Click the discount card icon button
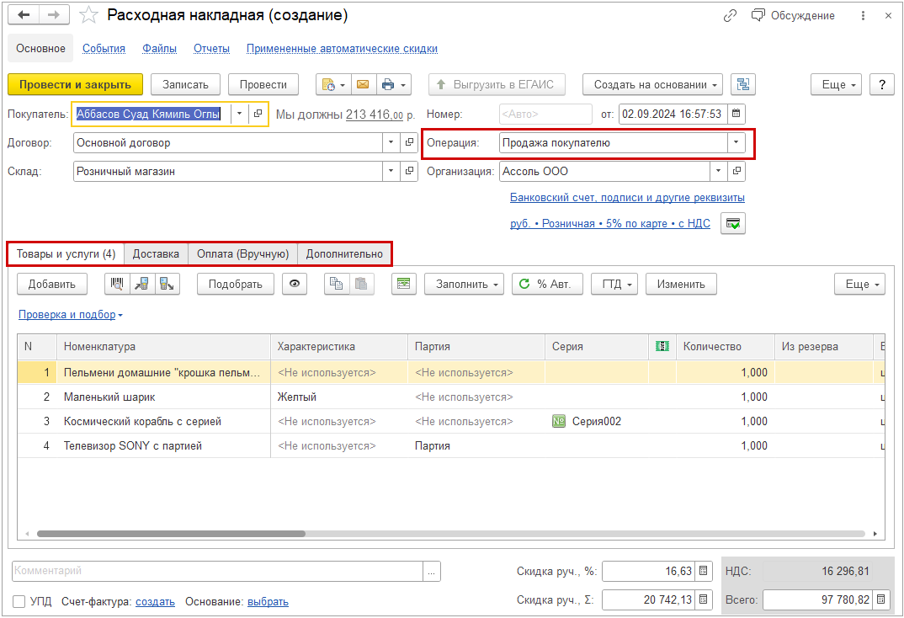 [x=733, y=224]
